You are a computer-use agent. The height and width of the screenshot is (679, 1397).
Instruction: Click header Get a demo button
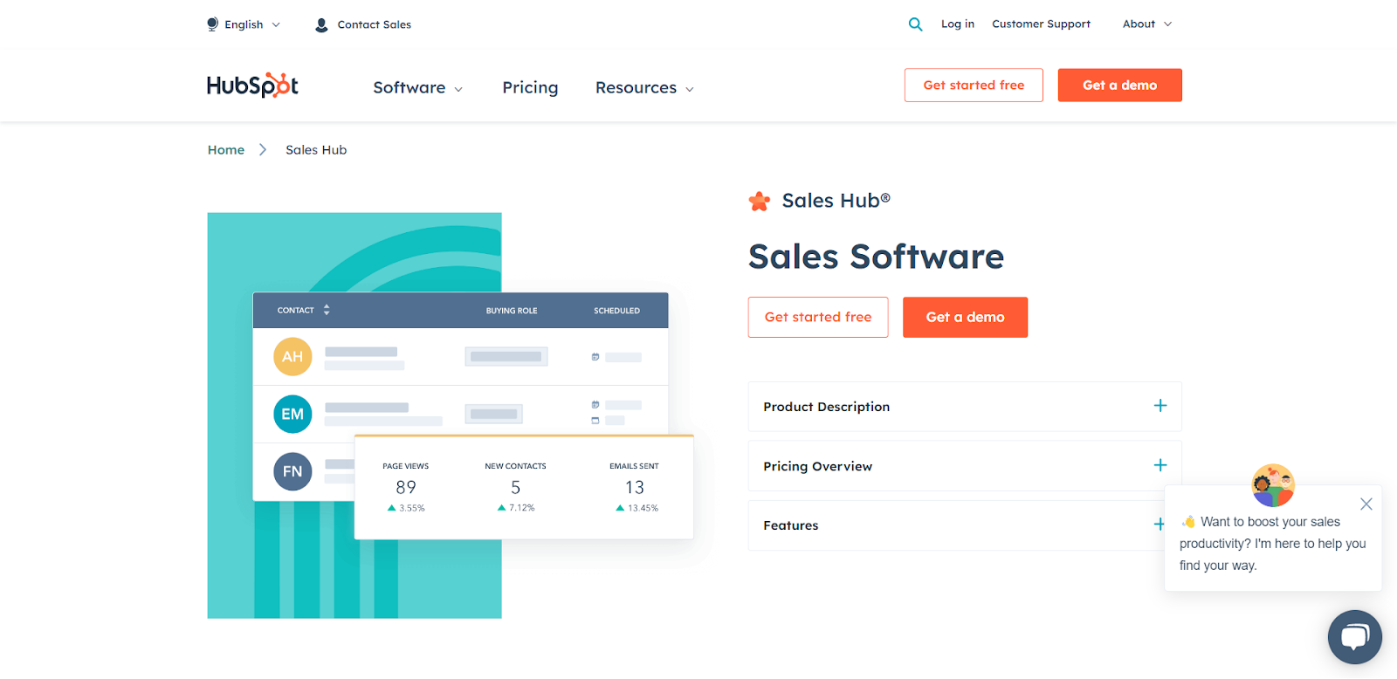tap(1119, 86)
